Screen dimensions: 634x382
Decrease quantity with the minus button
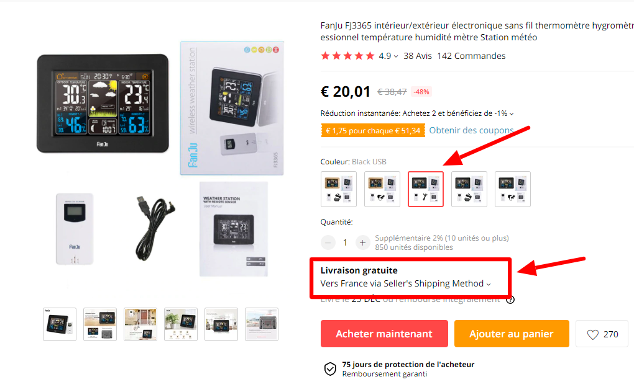point(328,242)
